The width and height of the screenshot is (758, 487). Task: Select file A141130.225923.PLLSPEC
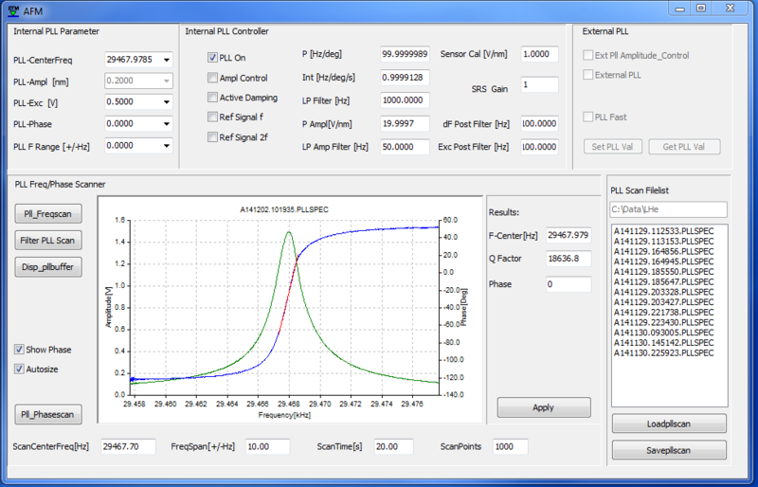664,353
